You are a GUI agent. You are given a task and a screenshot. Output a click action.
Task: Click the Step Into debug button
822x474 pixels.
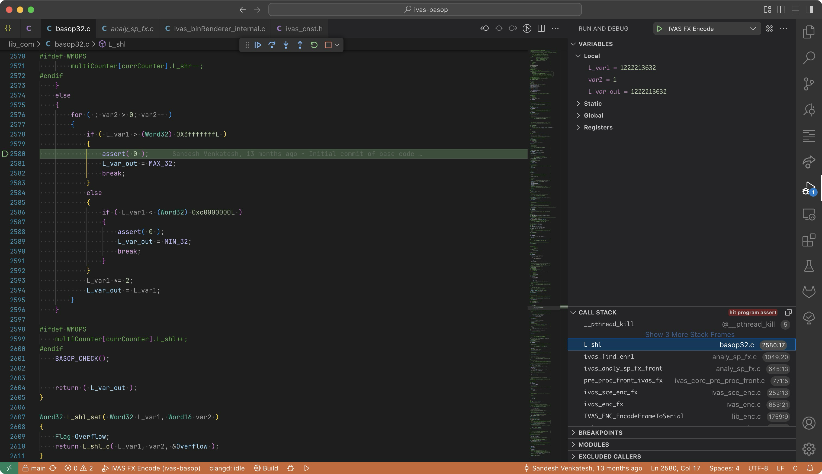tap(286, 45)
